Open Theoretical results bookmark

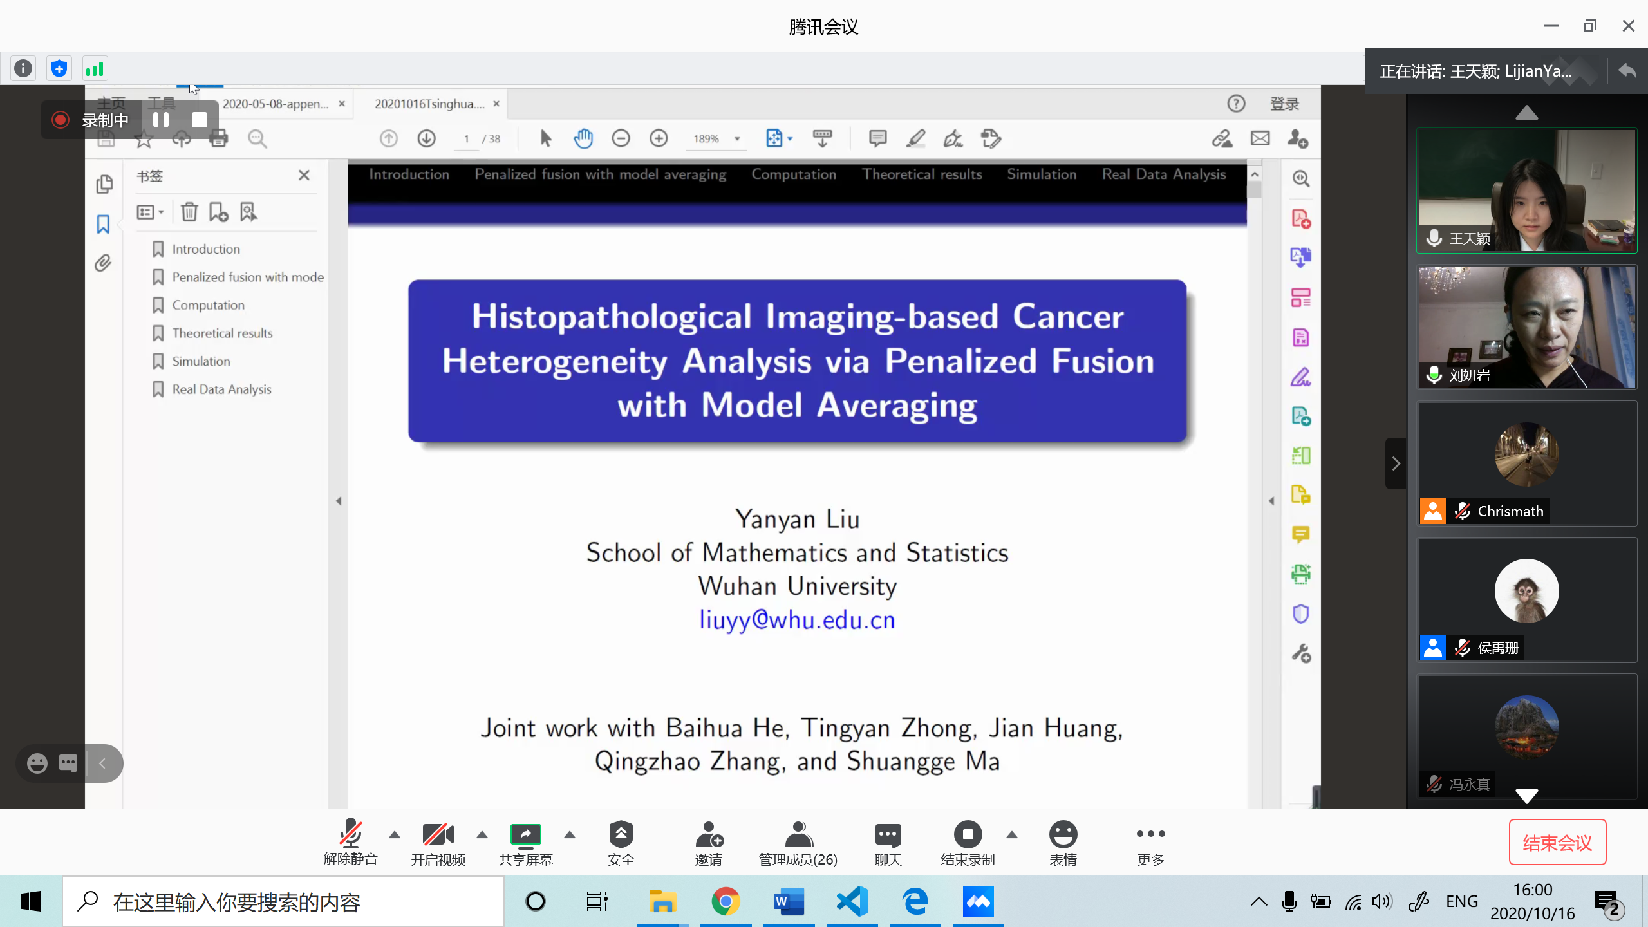(x=222, y=333)
